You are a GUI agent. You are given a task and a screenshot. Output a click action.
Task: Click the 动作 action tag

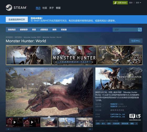109,124
